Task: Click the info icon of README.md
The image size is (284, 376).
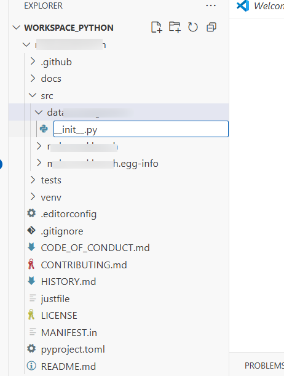Action: pyautogui.click(x=31, y=366)
